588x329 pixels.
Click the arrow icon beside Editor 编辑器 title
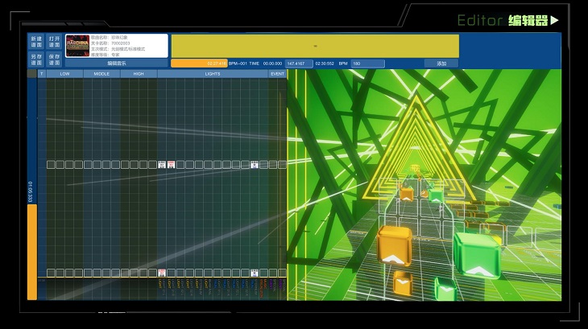click(554, 20)
